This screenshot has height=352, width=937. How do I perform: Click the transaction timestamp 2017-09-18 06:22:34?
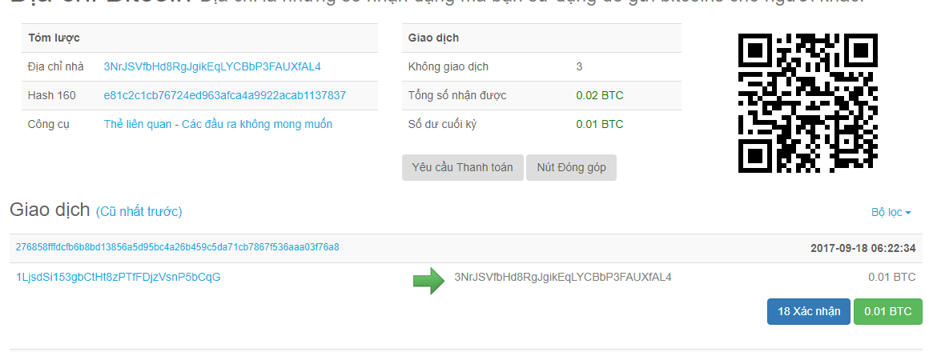[863, 248]
